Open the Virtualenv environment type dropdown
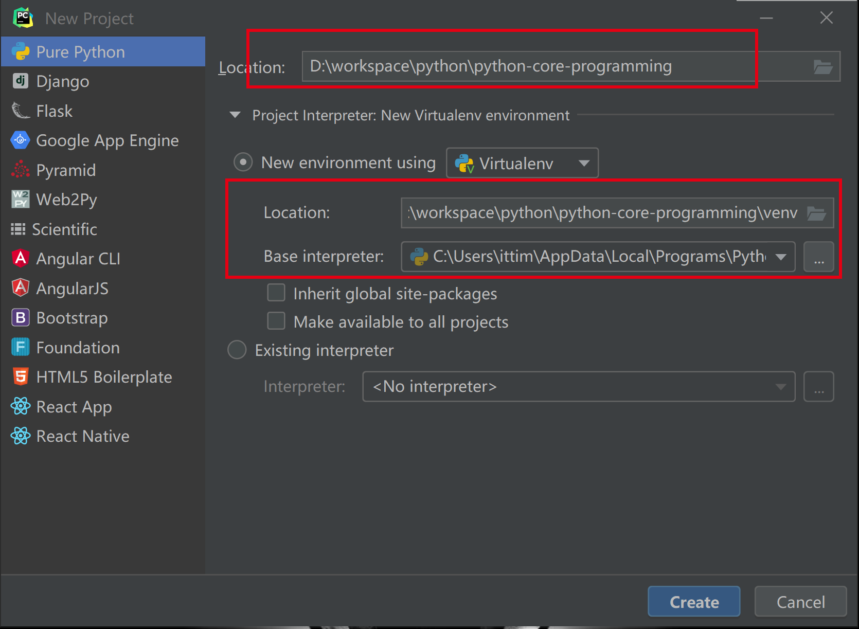This screenshot has height=629, width=859. coord(523,163)
